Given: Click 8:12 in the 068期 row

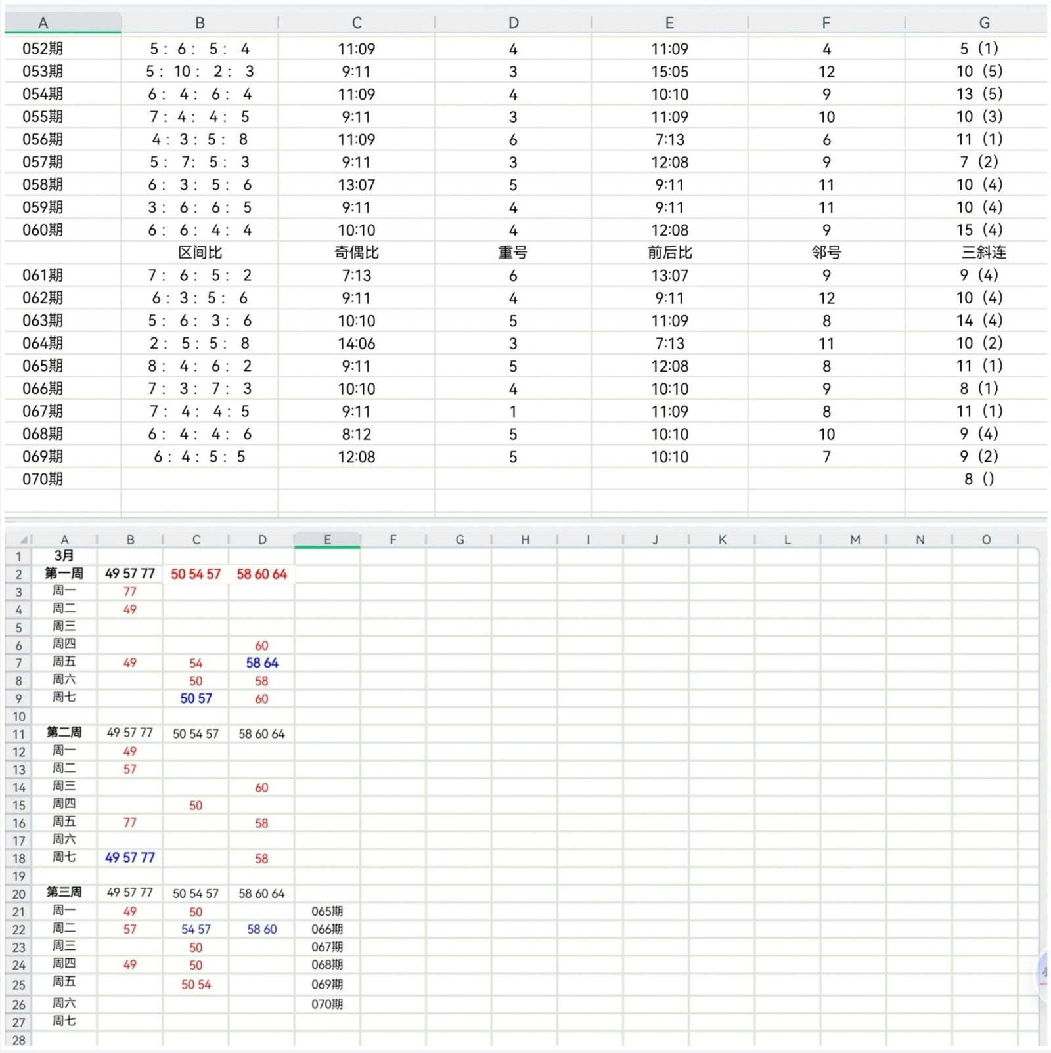Looking at the screenshot, I should click(357, 434).
